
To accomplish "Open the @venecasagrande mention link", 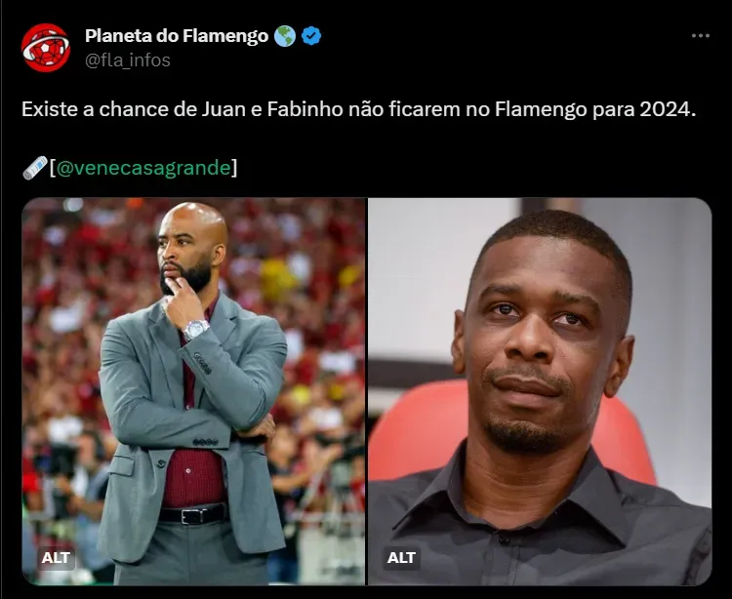I will click(x=143, y=168).
